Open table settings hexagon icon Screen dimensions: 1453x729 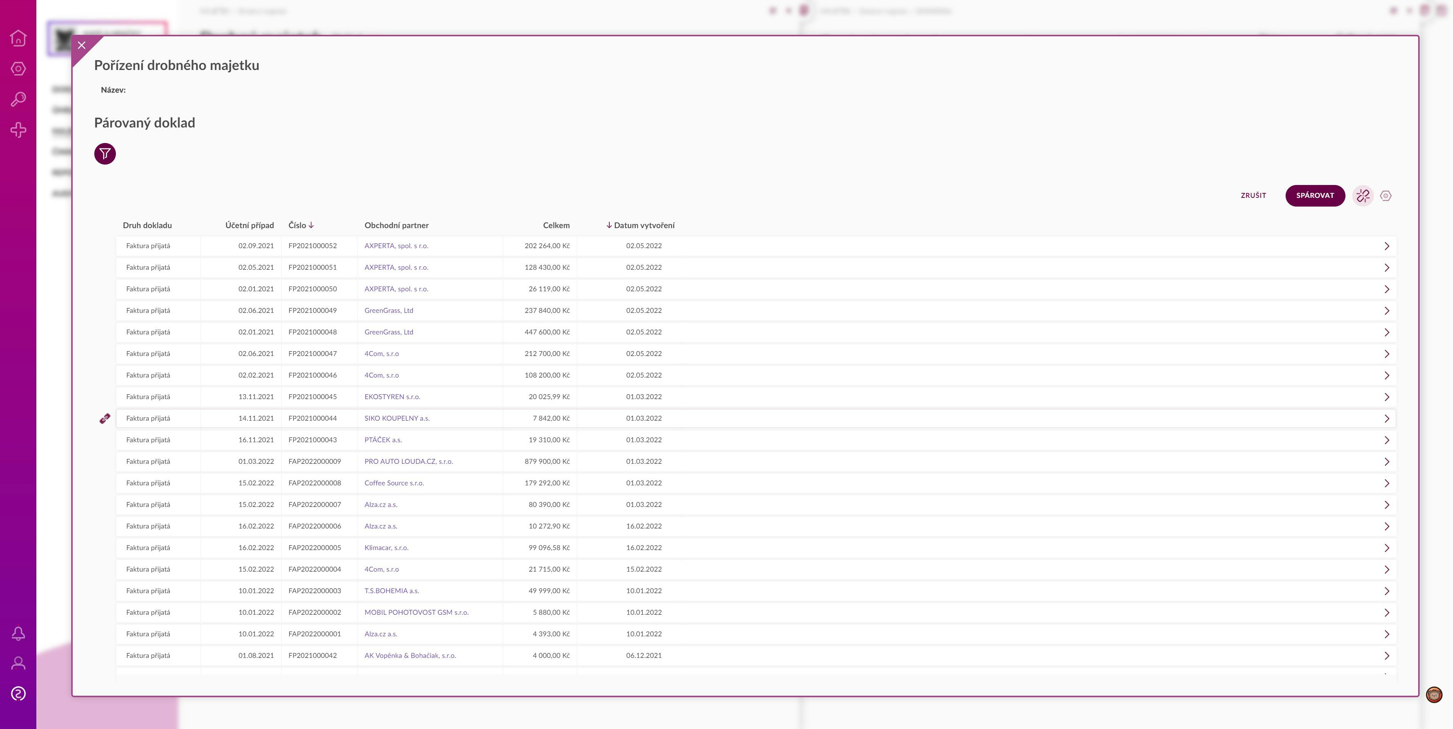[x=1385, y=196]
